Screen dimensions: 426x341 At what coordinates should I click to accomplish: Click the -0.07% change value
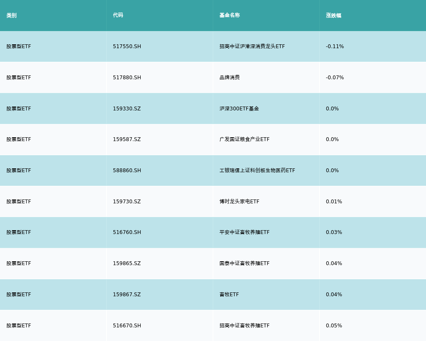point(335,78)
